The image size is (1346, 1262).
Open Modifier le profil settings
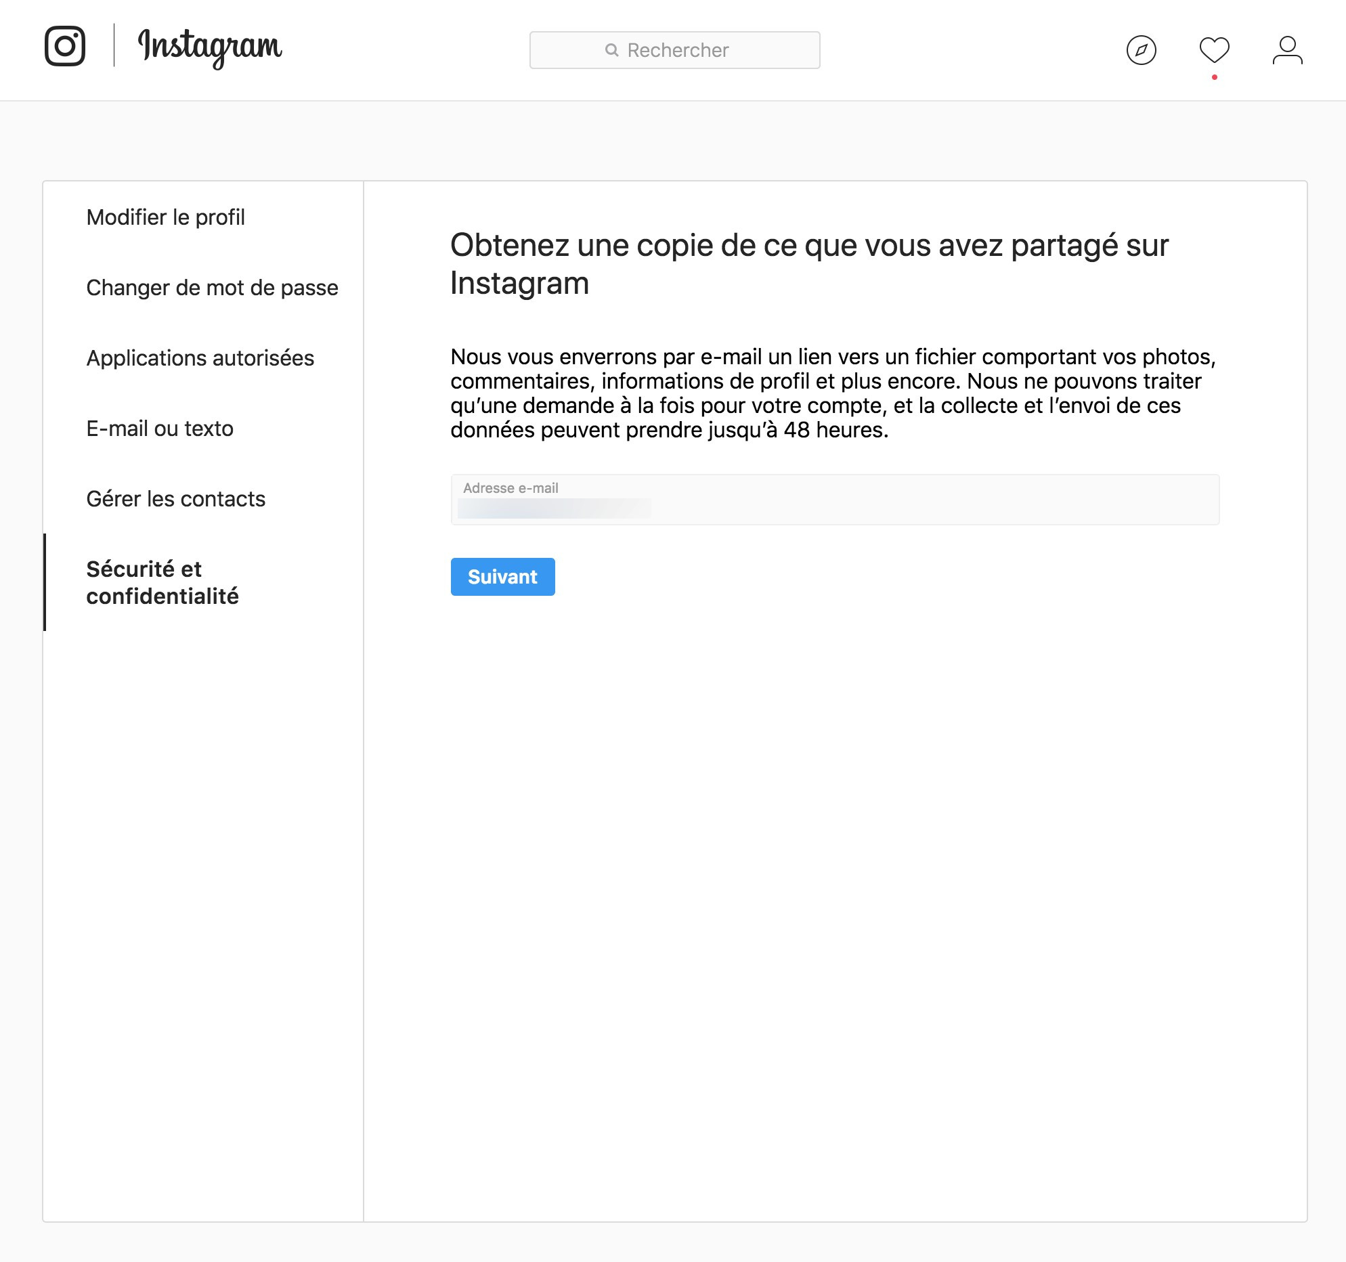pos(165,217)
